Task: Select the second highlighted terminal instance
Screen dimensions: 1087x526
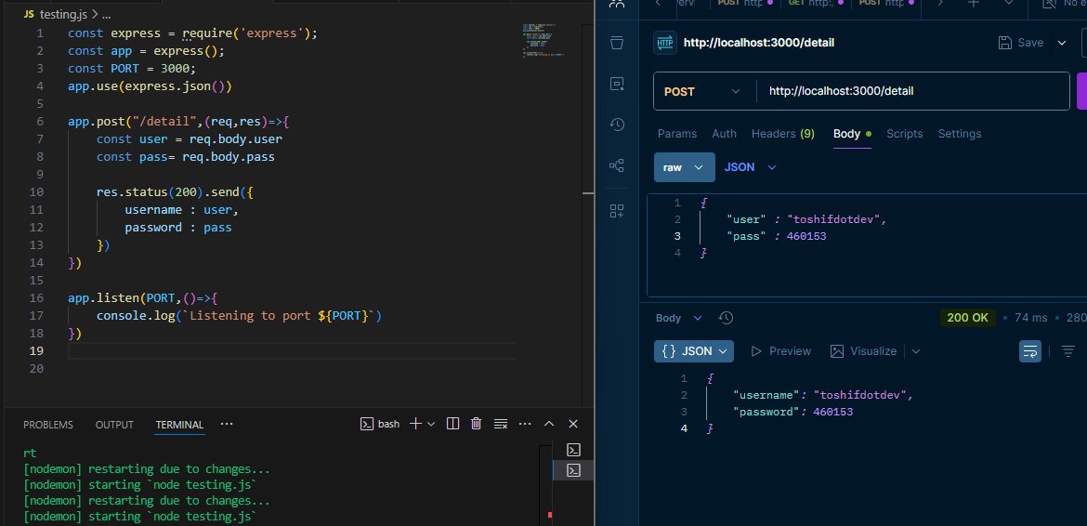Action: pyautogui.click(x=573, y=470)
